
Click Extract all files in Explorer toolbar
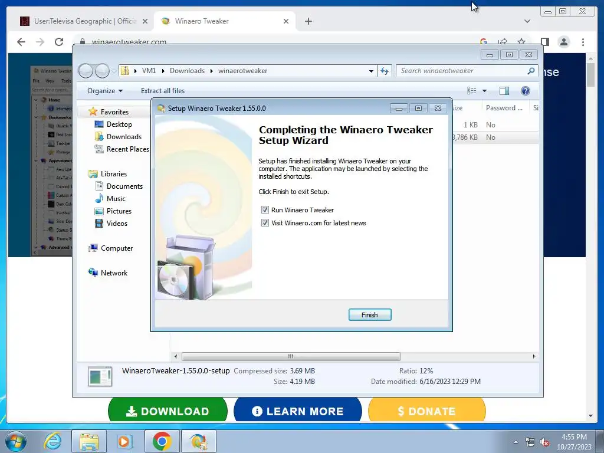(x=163, y=91)
